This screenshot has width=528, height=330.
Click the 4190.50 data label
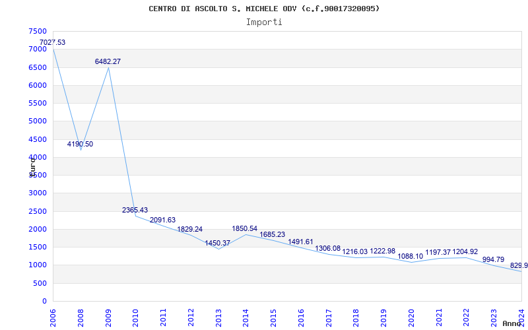pyautogui.click(x=80, y=144)
